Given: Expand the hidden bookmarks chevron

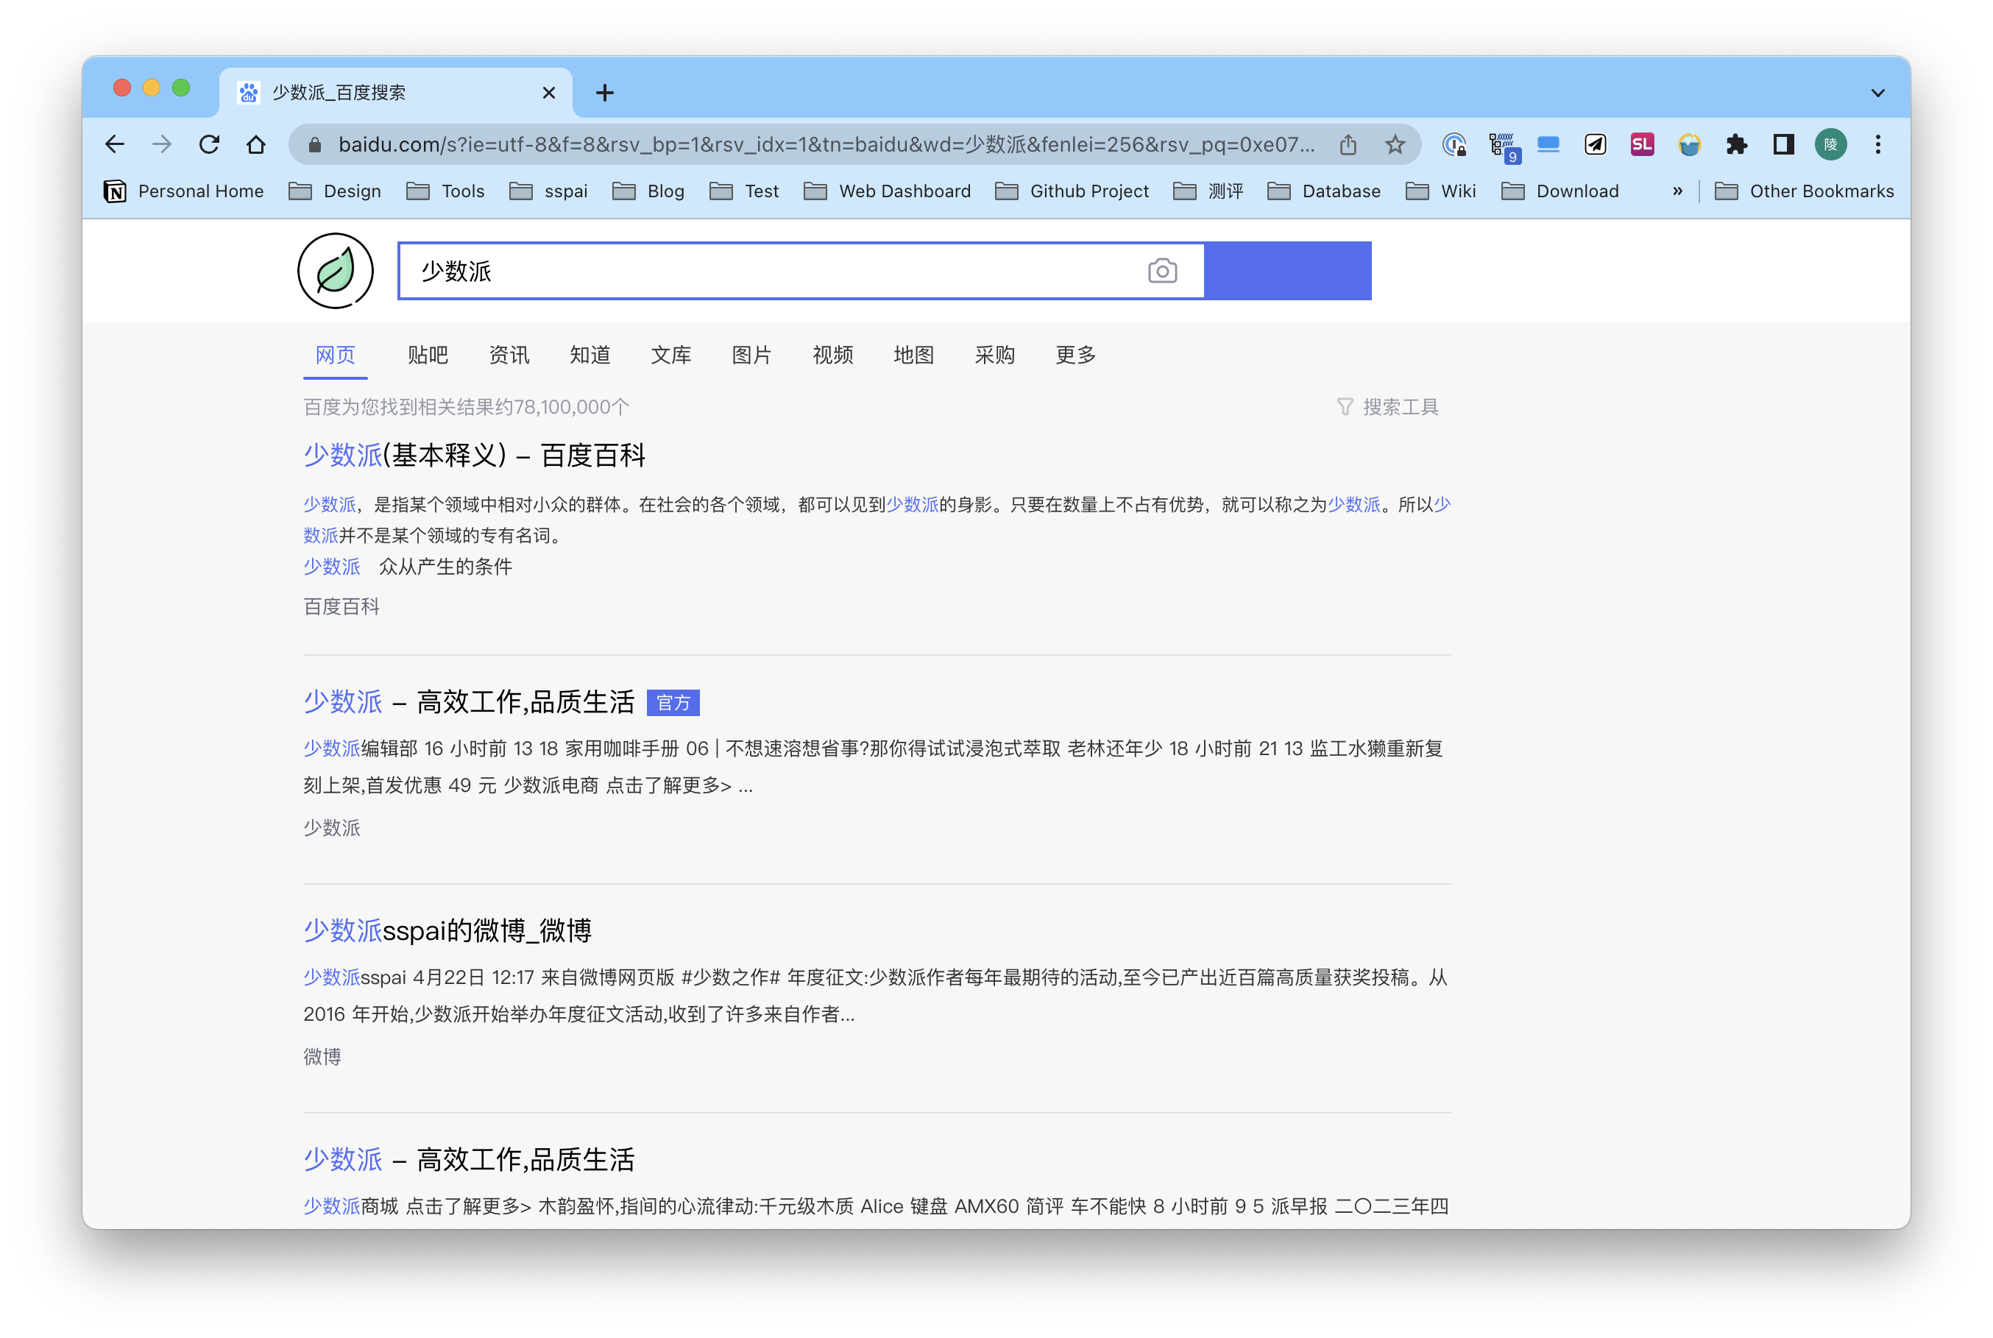Looking at the screenshot, I should coord(1677,191).
